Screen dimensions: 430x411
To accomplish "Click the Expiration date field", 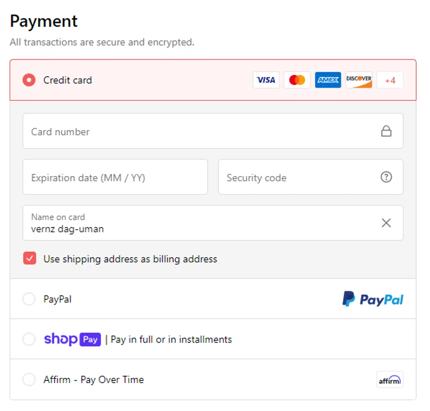I will [115, 177].
